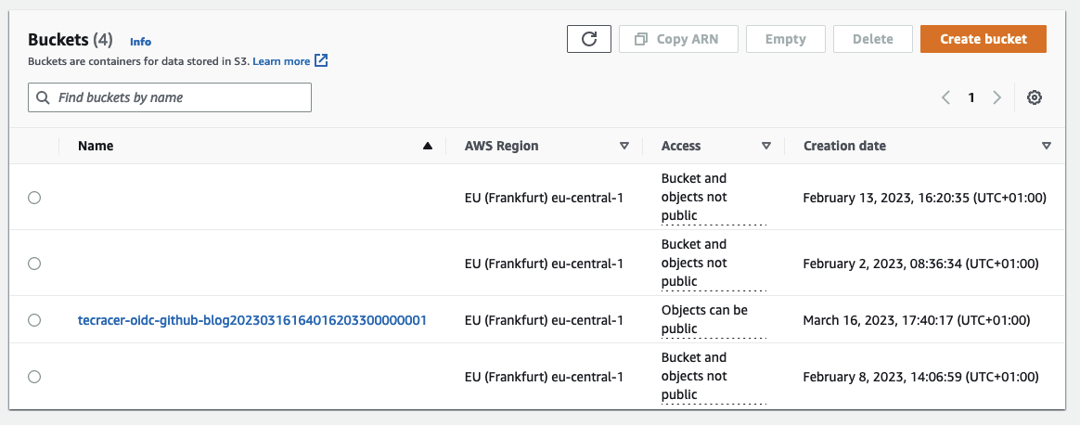Sort by Creation date column arrow
Screen dimensions: 1080x425
[1047, 146]
